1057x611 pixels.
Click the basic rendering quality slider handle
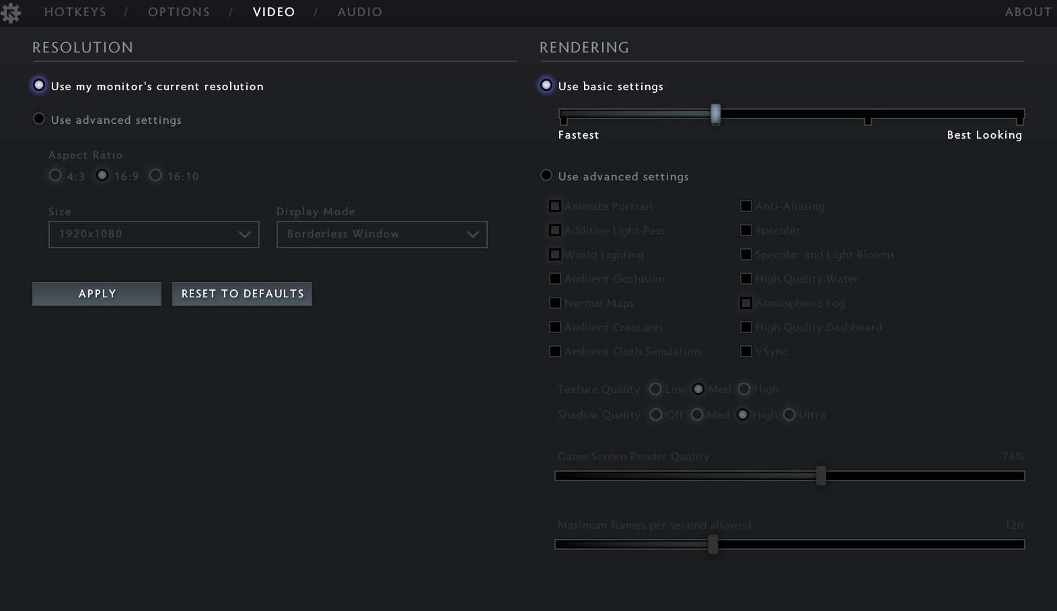(x=716, y=114)
